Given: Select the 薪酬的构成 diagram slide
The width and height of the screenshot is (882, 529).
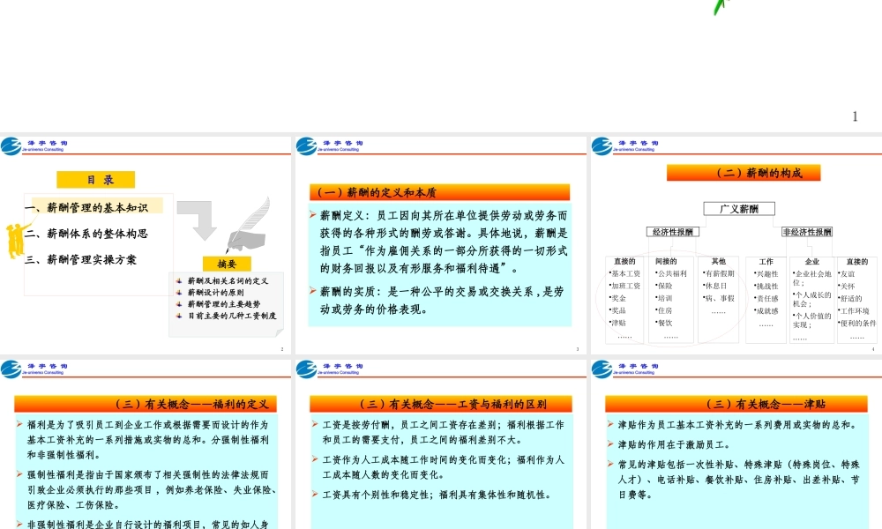Looking at the screenshot, I should (736, 245).
